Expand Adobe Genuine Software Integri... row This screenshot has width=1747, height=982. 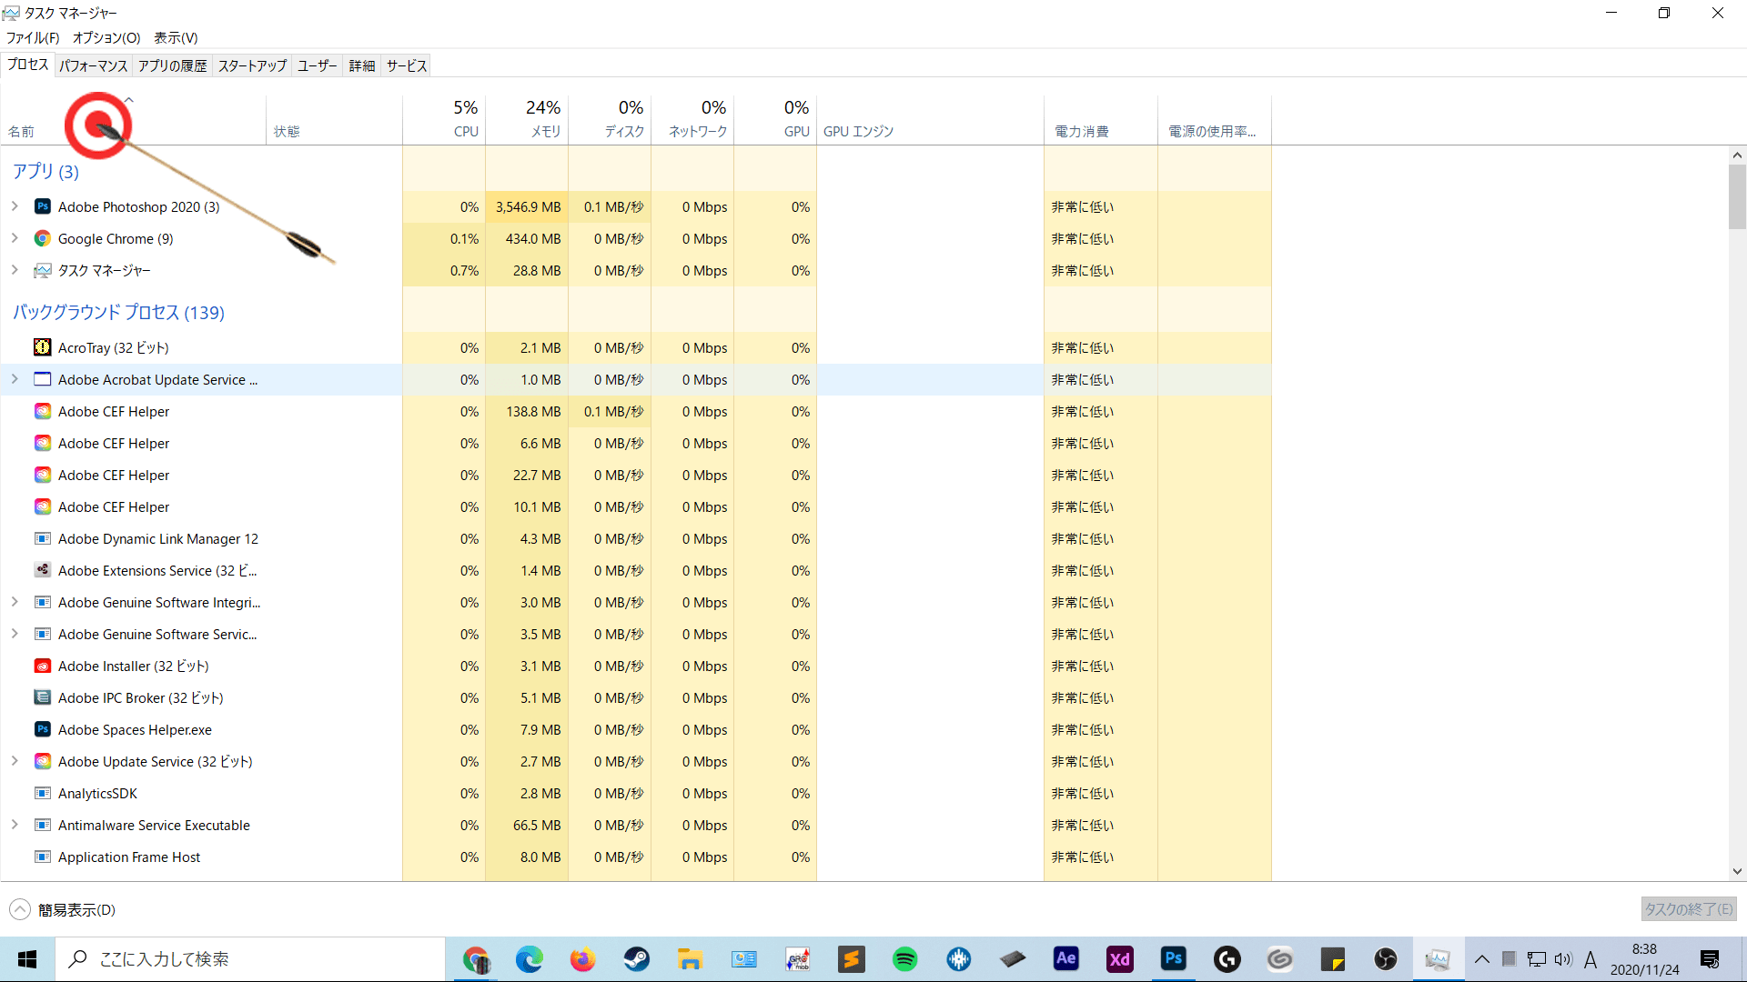click(15, 602)
